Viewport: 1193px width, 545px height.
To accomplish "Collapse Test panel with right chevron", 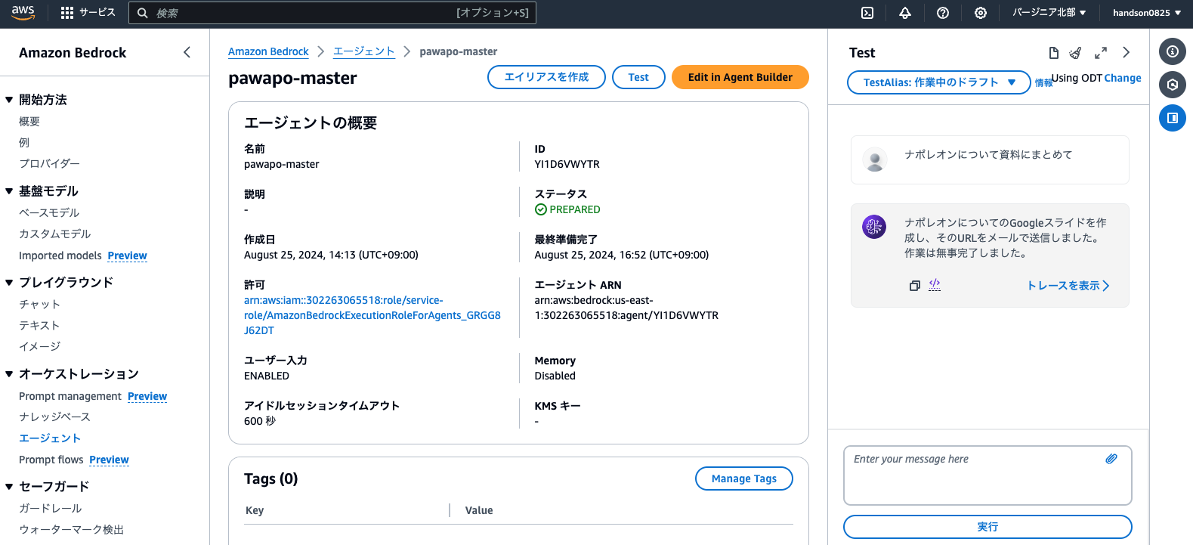I will (x=1126, y=52).
